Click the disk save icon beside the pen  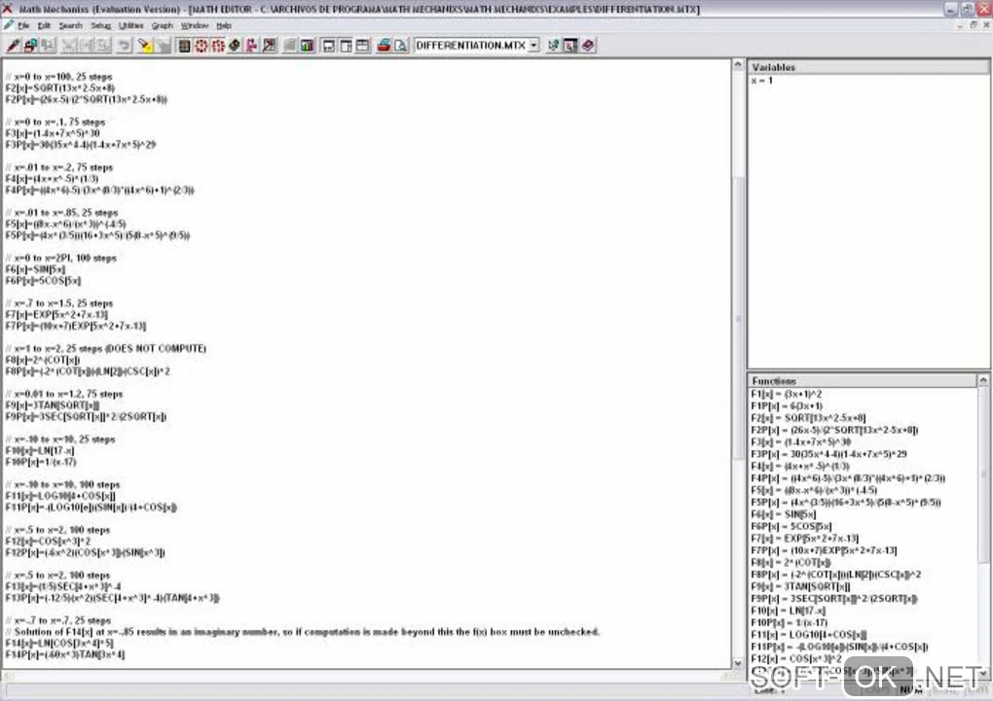click(30, 46)
